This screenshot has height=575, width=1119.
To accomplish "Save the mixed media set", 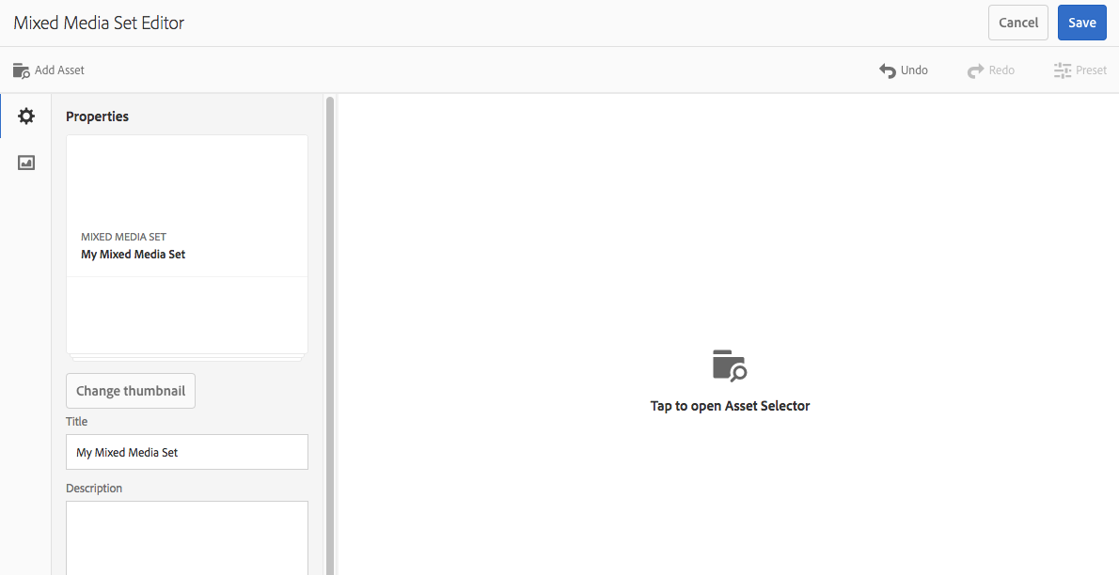I will [1082, 23].
